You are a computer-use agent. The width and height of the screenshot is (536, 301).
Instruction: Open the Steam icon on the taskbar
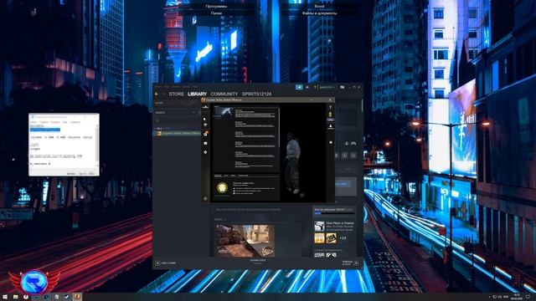(67, 297)
